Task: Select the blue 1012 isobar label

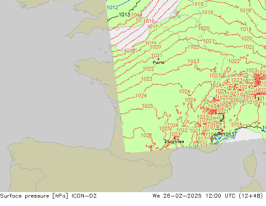Action: tap(112, 8)
